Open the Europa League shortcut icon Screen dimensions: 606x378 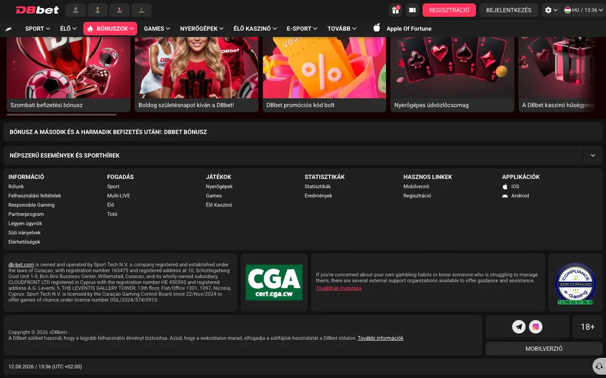tap(97, 10)
